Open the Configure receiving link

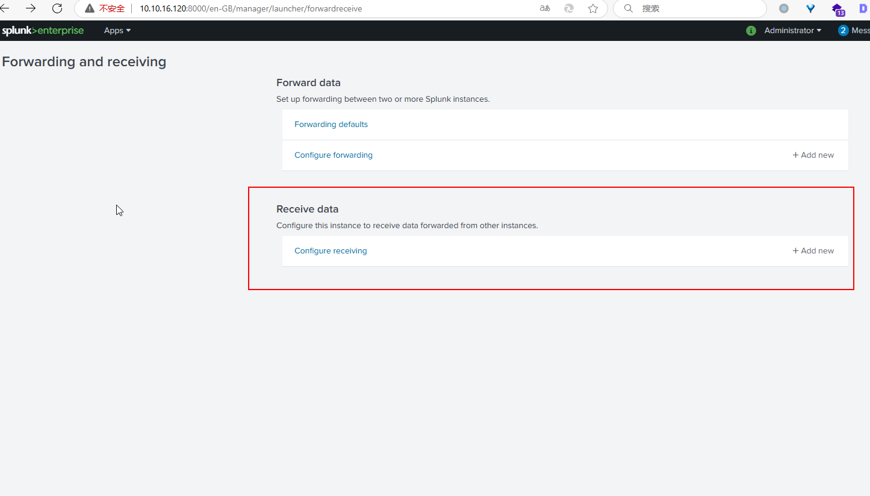pyautogui.click(x=331, y=251)
